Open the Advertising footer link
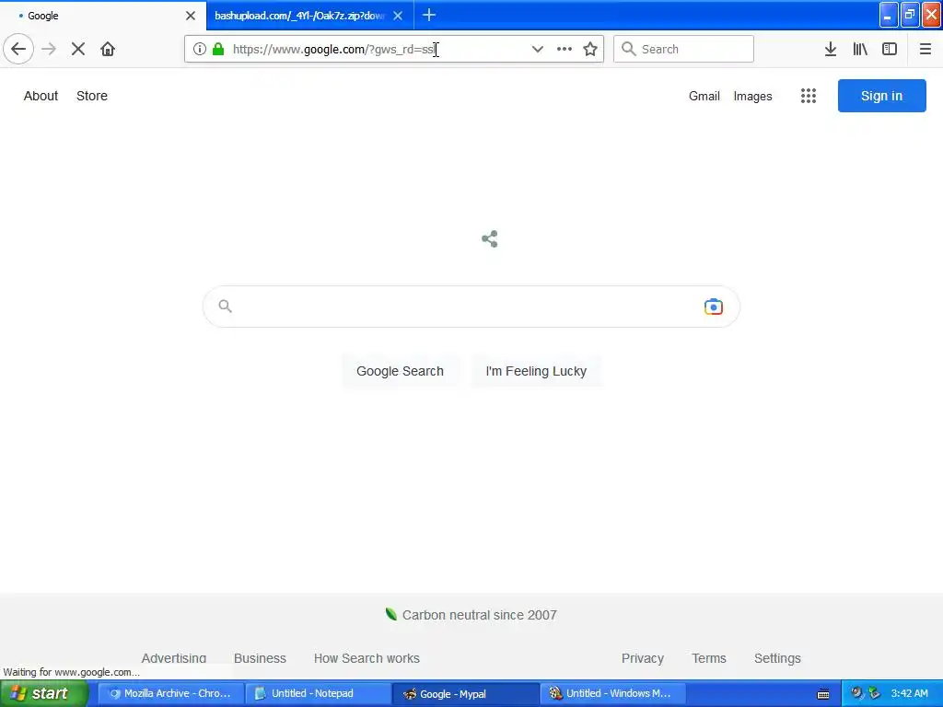This screenshot has height=707, width=943. 174,658
